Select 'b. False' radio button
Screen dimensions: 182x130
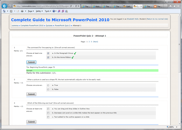point(48,89)
